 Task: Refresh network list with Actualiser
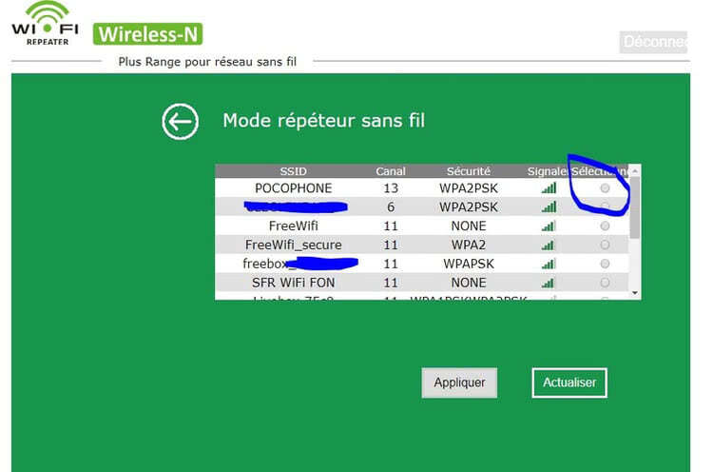(x=568, y=383)
